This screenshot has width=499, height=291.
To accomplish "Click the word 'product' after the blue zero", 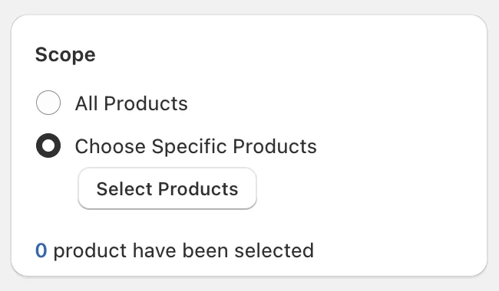I will 90,251.
